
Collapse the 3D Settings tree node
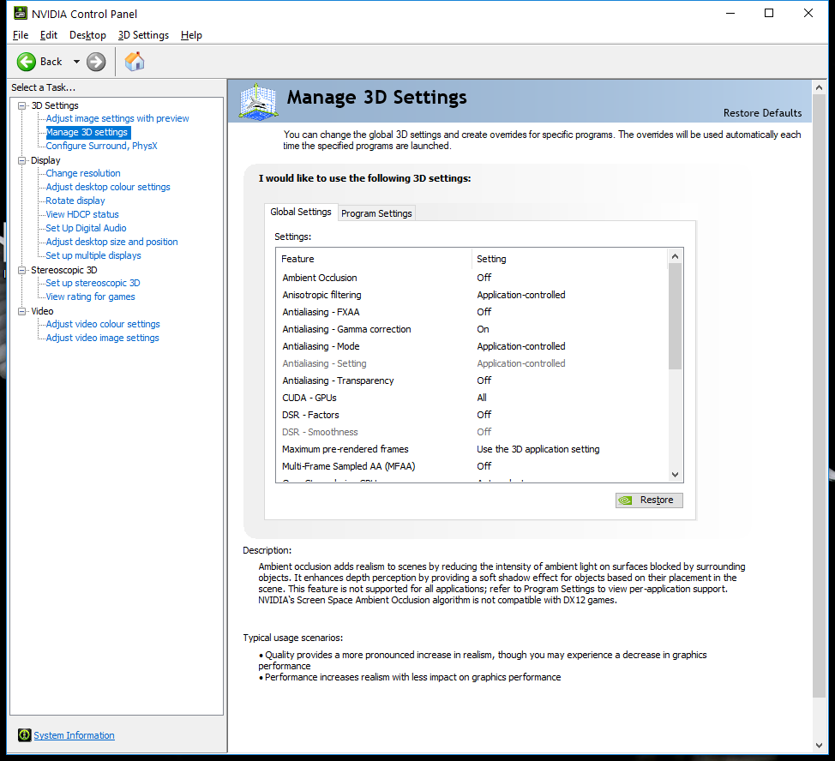(21, 105)
